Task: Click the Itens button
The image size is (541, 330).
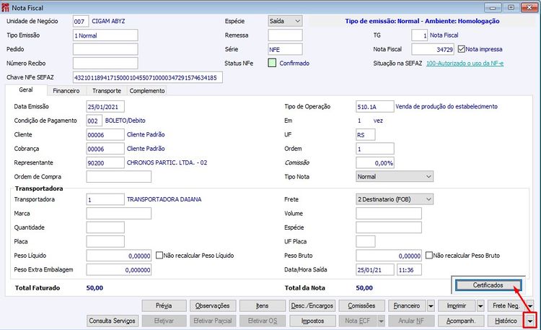Action: click(263, 306)
